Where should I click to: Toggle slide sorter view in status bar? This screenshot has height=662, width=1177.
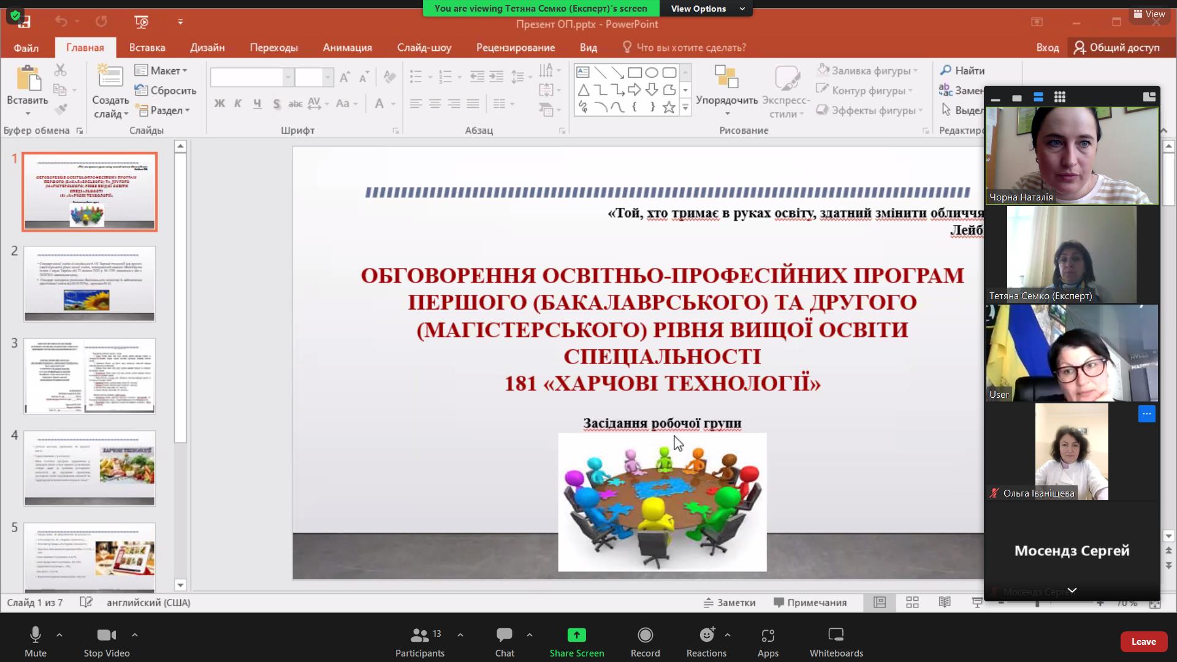click(x=912, y=603)
